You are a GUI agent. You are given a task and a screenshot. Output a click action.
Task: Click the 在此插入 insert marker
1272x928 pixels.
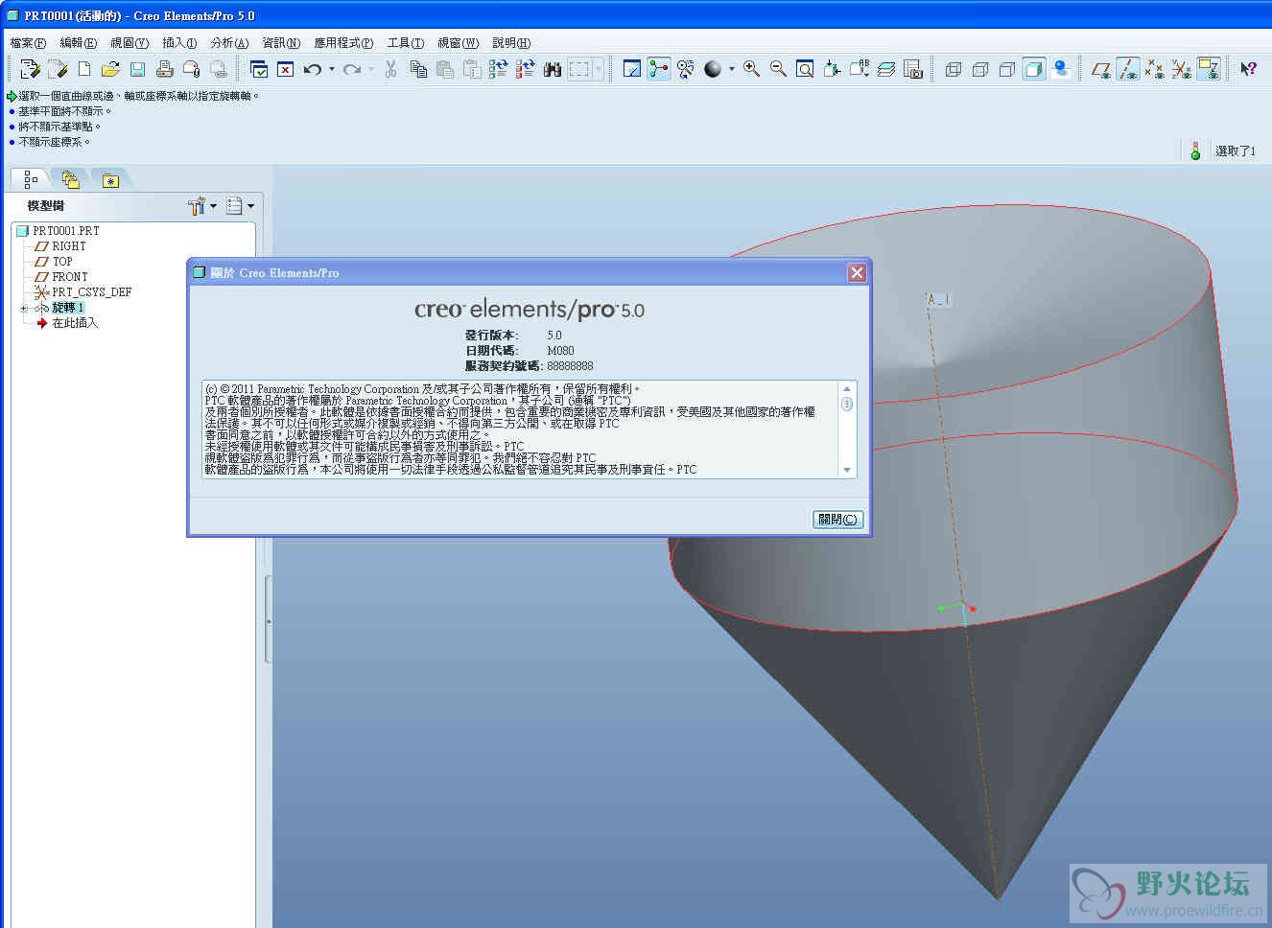(x=67, y=323)
